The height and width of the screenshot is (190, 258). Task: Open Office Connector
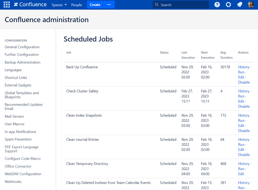18,166
